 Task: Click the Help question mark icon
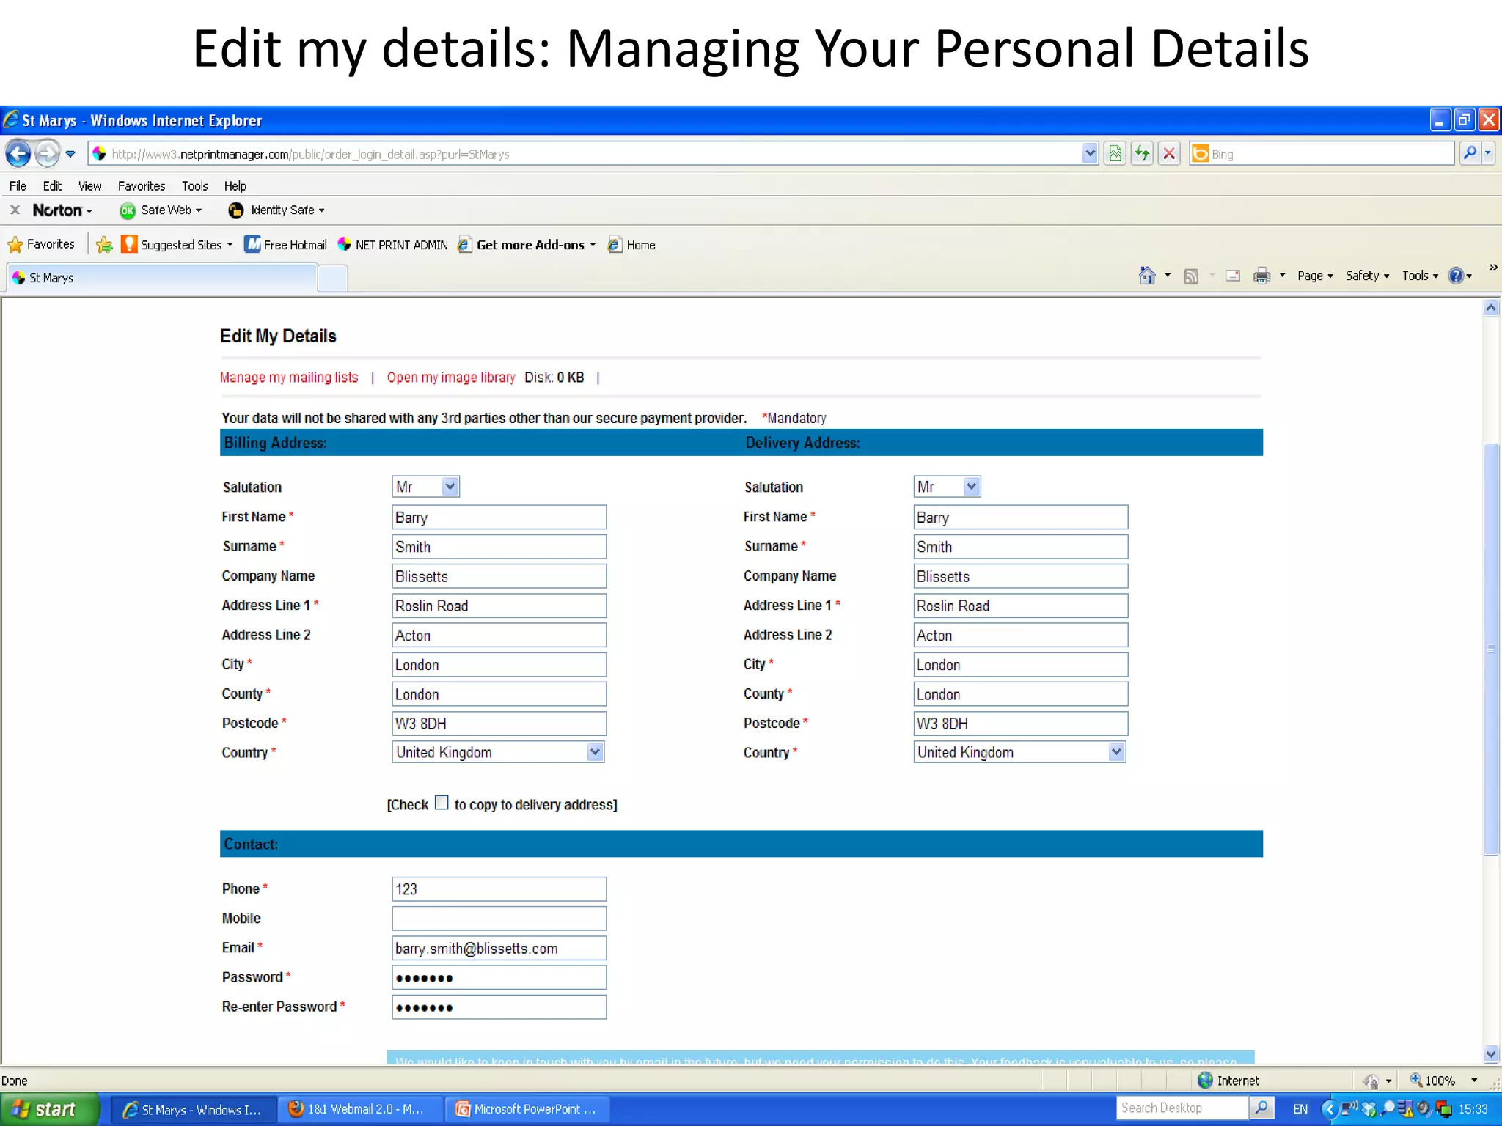click(1457, 276)
